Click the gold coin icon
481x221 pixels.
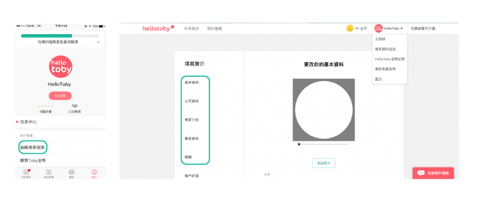pos(349,29)
